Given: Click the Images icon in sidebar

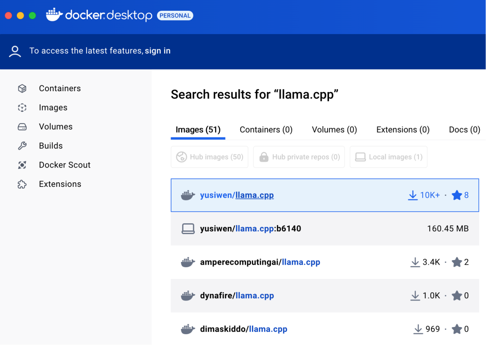Looking at the screenshot, I should coord(22,108).
